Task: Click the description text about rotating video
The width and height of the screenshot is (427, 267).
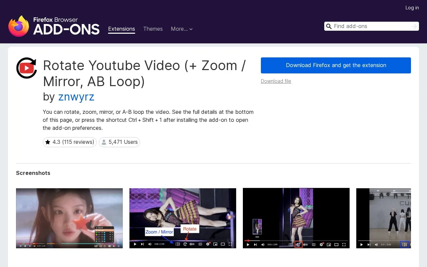Action: [x=148, y=120]
